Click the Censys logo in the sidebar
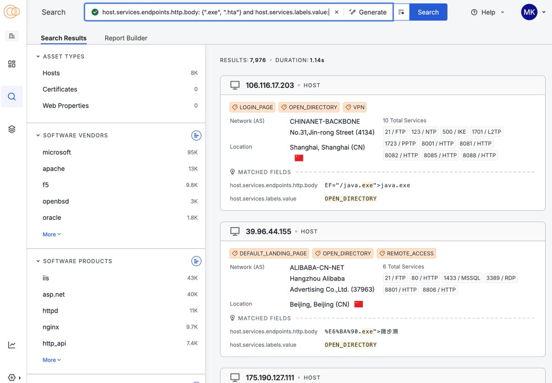Image resolution: width=552 pixels, height=383 pixels. coord(11,12)
